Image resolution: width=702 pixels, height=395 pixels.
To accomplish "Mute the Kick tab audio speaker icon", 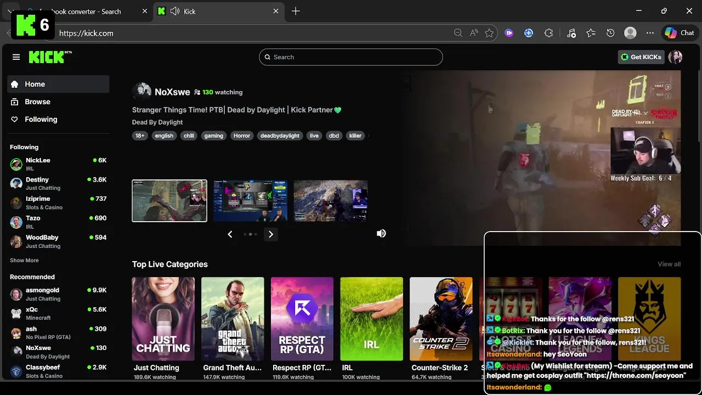I will [175, 11].
